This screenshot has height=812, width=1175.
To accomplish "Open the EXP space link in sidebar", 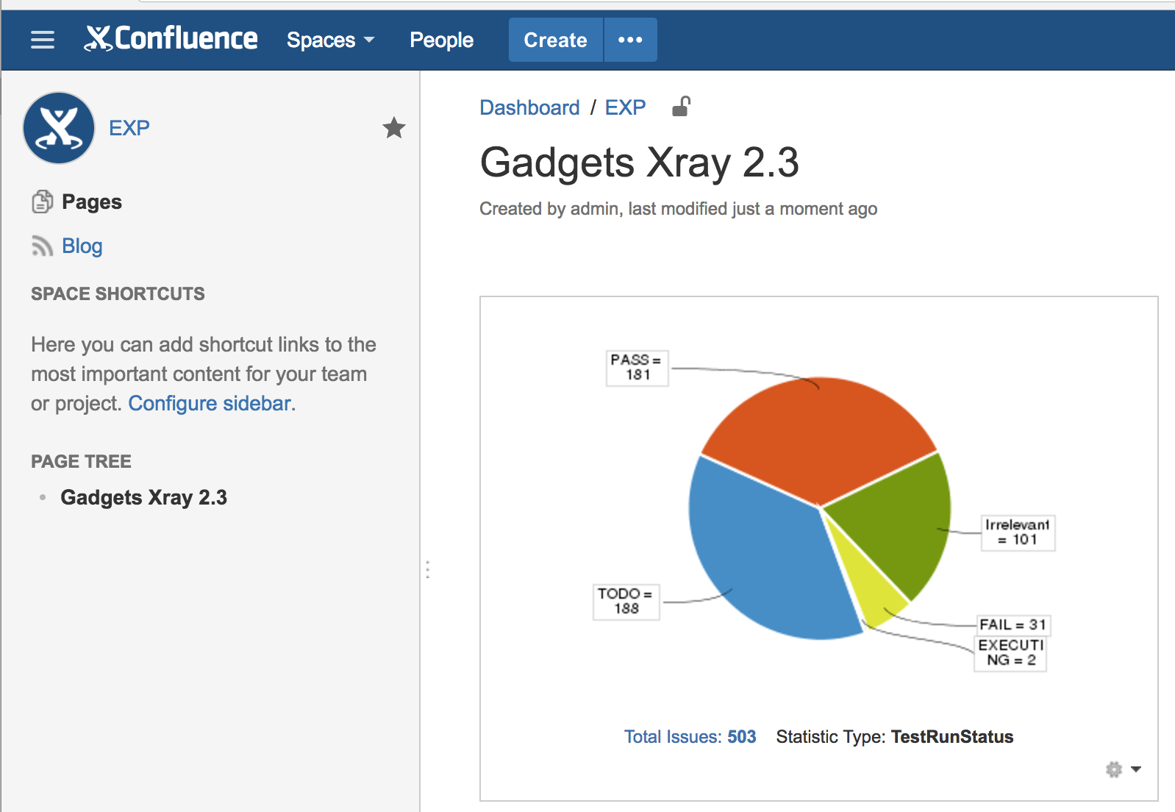I will point(129,128).
